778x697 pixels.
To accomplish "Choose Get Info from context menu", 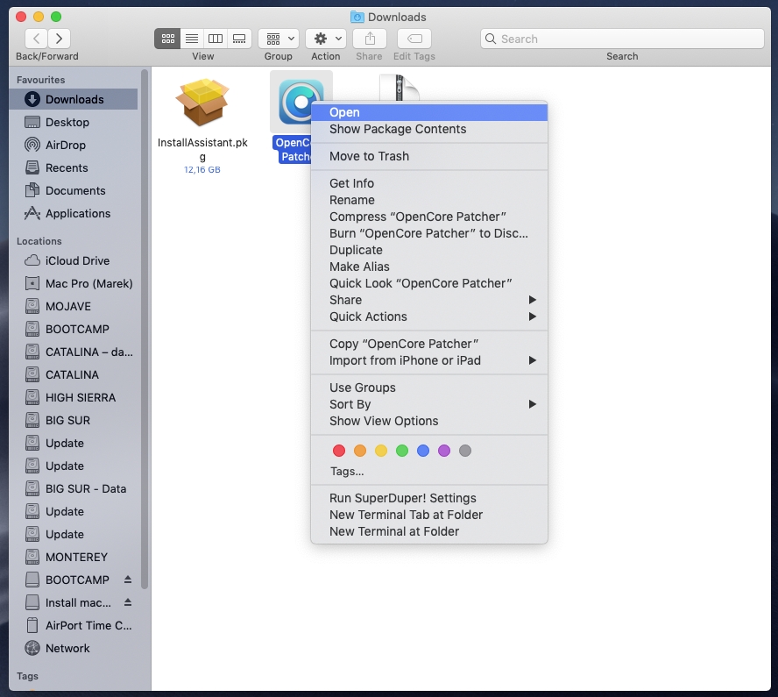I will [429, 183].
